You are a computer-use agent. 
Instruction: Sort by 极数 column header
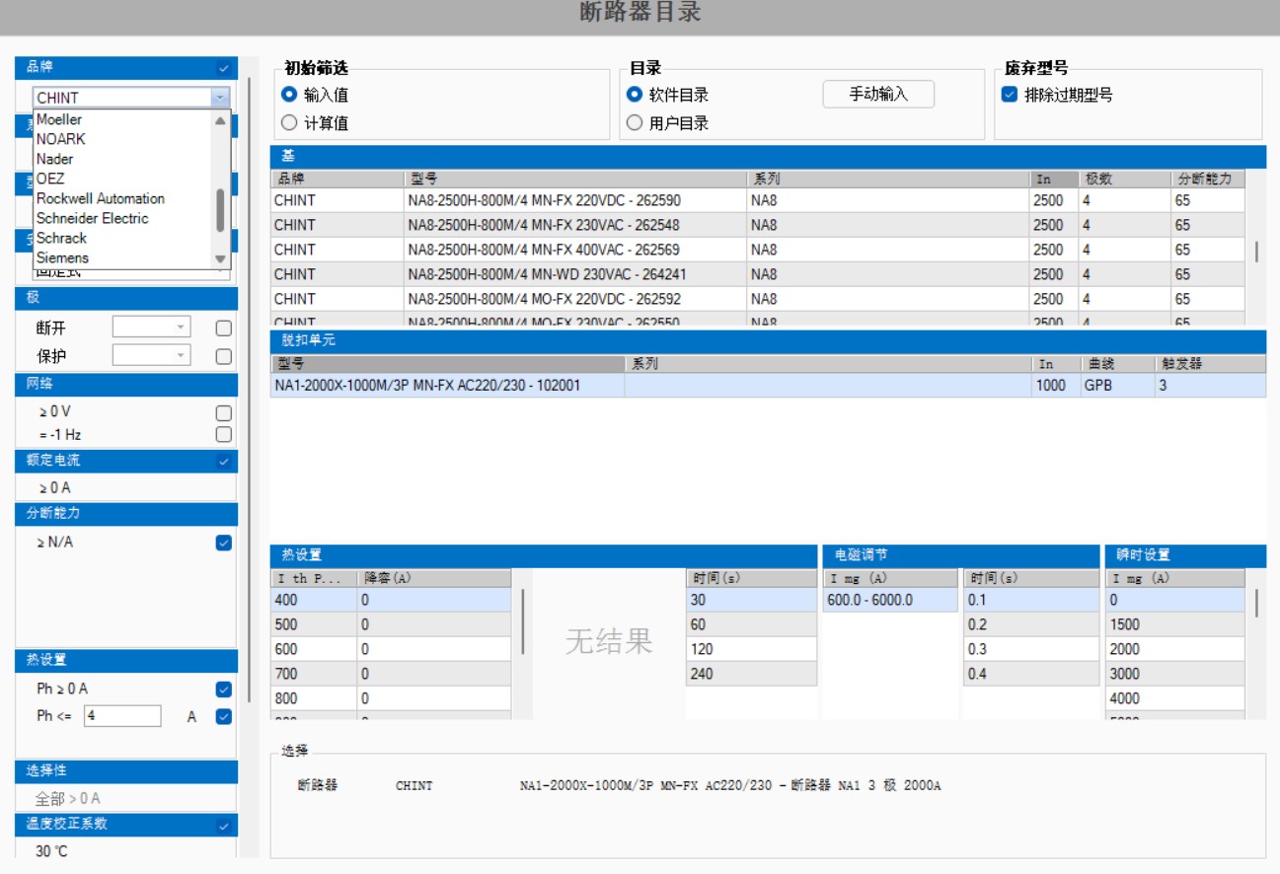pyautogui.click(x=1124, y=180)
